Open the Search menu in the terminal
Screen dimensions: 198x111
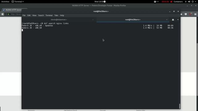pyautogui.click(x=41, y=15)
